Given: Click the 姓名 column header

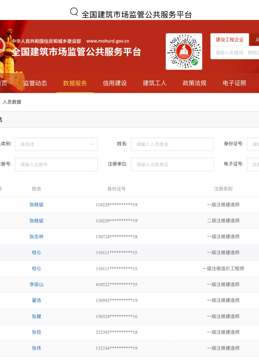Looking at the screenshot, I should point(36,189).
